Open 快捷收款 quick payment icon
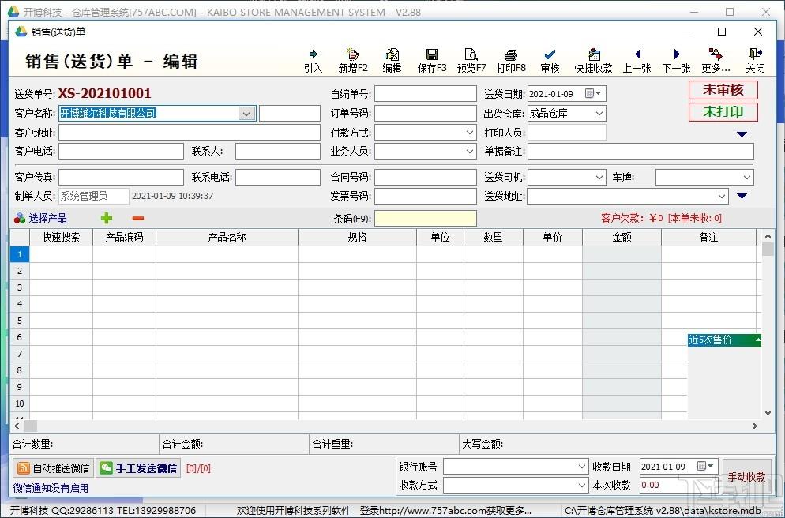This screenshot has height=518, width=785. point(593,61)
